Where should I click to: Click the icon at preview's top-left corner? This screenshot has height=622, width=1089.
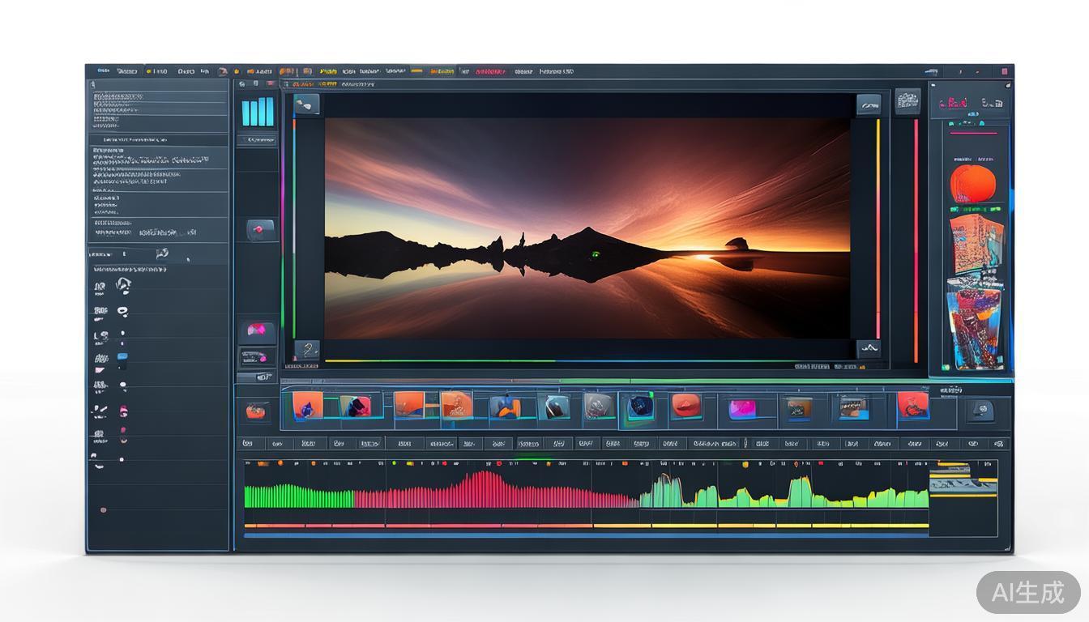tap(305, 104)
